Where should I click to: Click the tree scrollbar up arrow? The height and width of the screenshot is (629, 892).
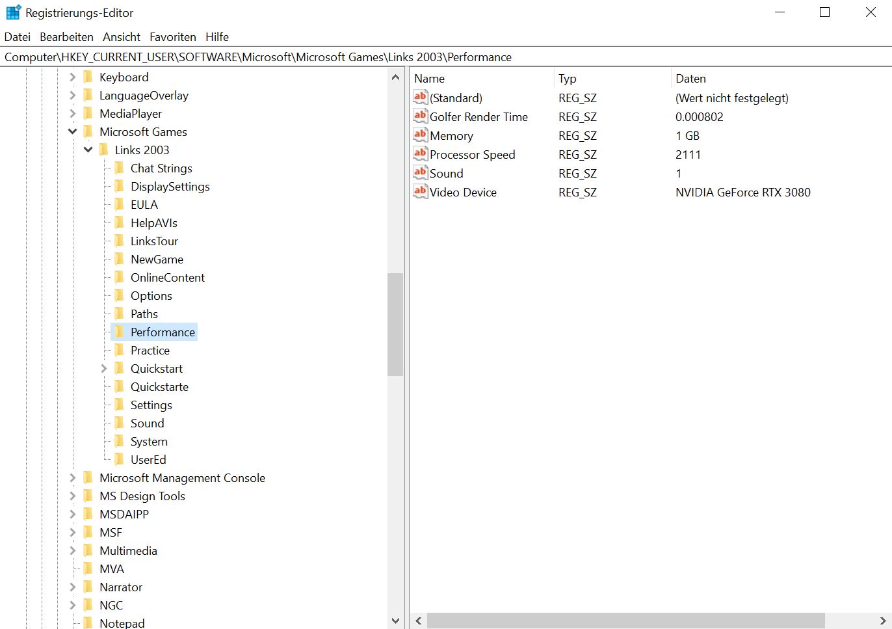click(395, 77)
